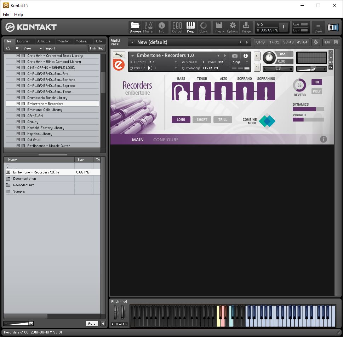Viewport: 343px width, 337px height.
Task: Click the global Purge toolbar icon
Action: pyautogui.click(x=246, y=27)
